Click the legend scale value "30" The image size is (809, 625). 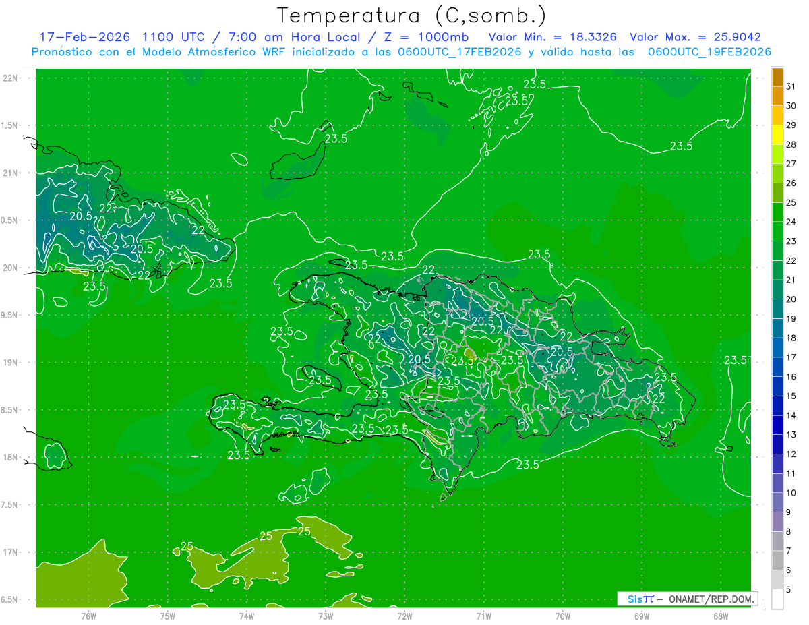[x=791, y=106]
